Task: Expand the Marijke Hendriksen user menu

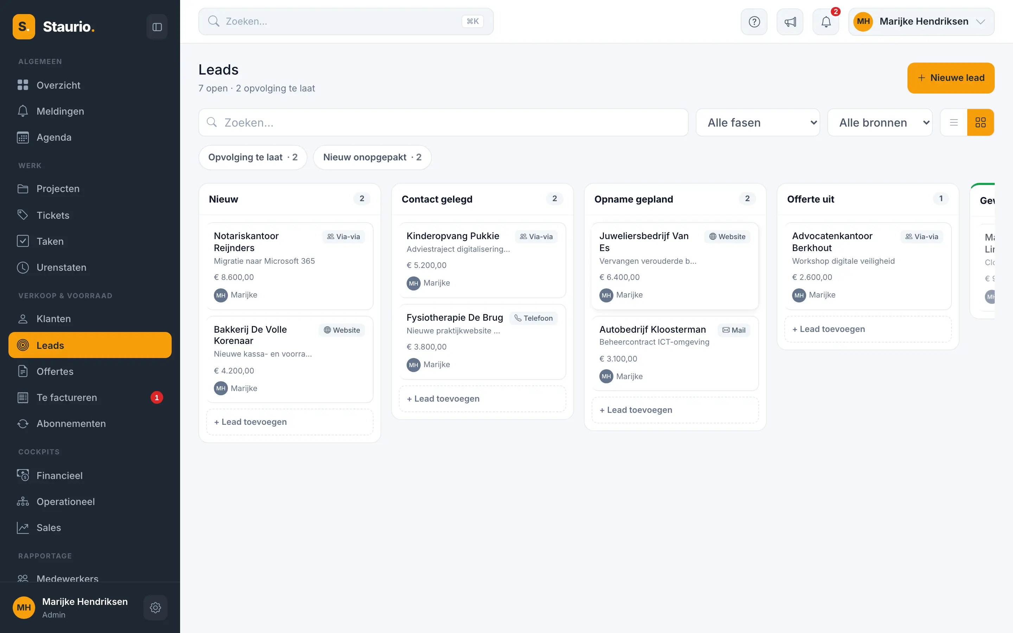Action: click(x=921, y=22)
